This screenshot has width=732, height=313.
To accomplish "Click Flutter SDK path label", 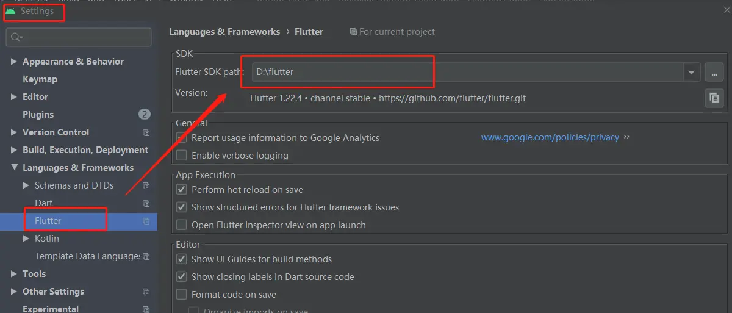I will [209, 72].
